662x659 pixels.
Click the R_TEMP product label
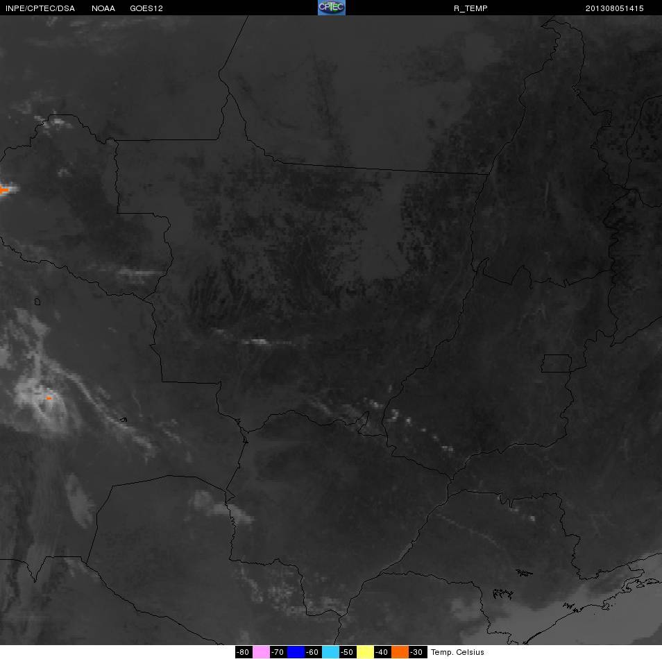click(470, 8)
